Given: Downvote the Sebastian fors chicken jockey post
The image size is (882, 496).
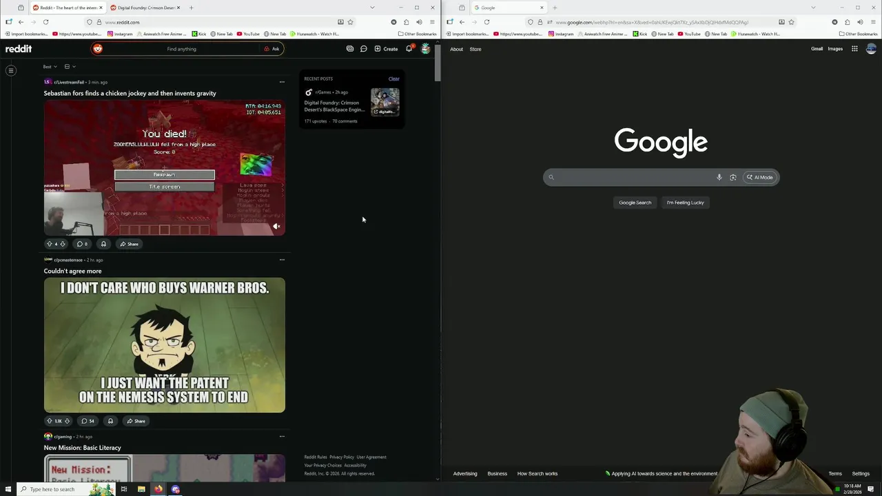Looking at the screenshot, I should 63,244.
